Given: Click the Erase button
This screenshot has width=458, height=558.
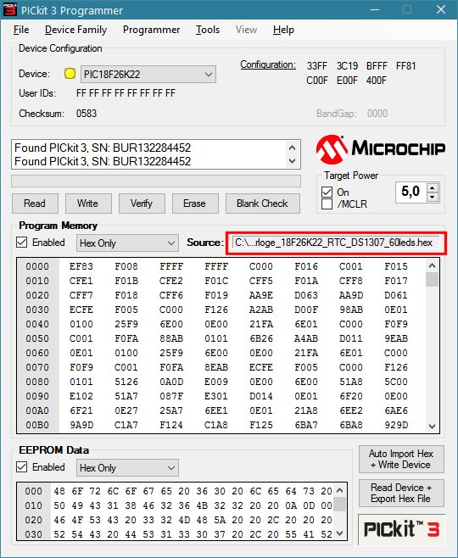Looking at the screenshot, I should point(195,204).
